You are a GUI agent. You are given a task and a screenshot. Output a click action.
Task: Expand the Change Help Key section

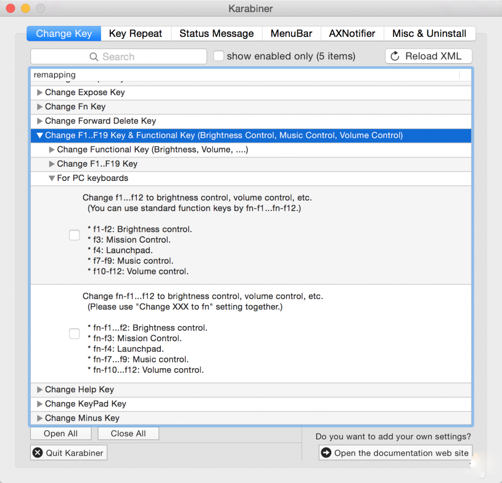coord(40,390)
